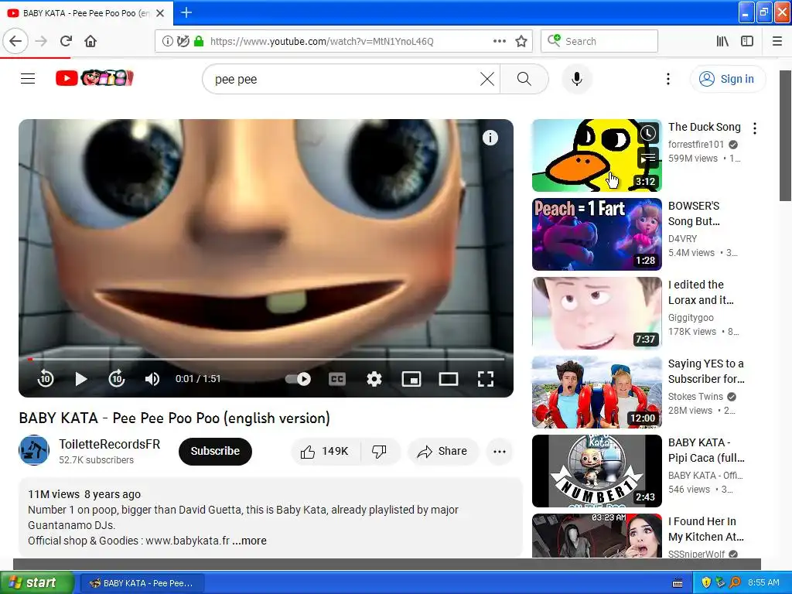Toggle the browser sidebar view icon
The width and height of the screenshot is (792, 594).
(747, 41)
